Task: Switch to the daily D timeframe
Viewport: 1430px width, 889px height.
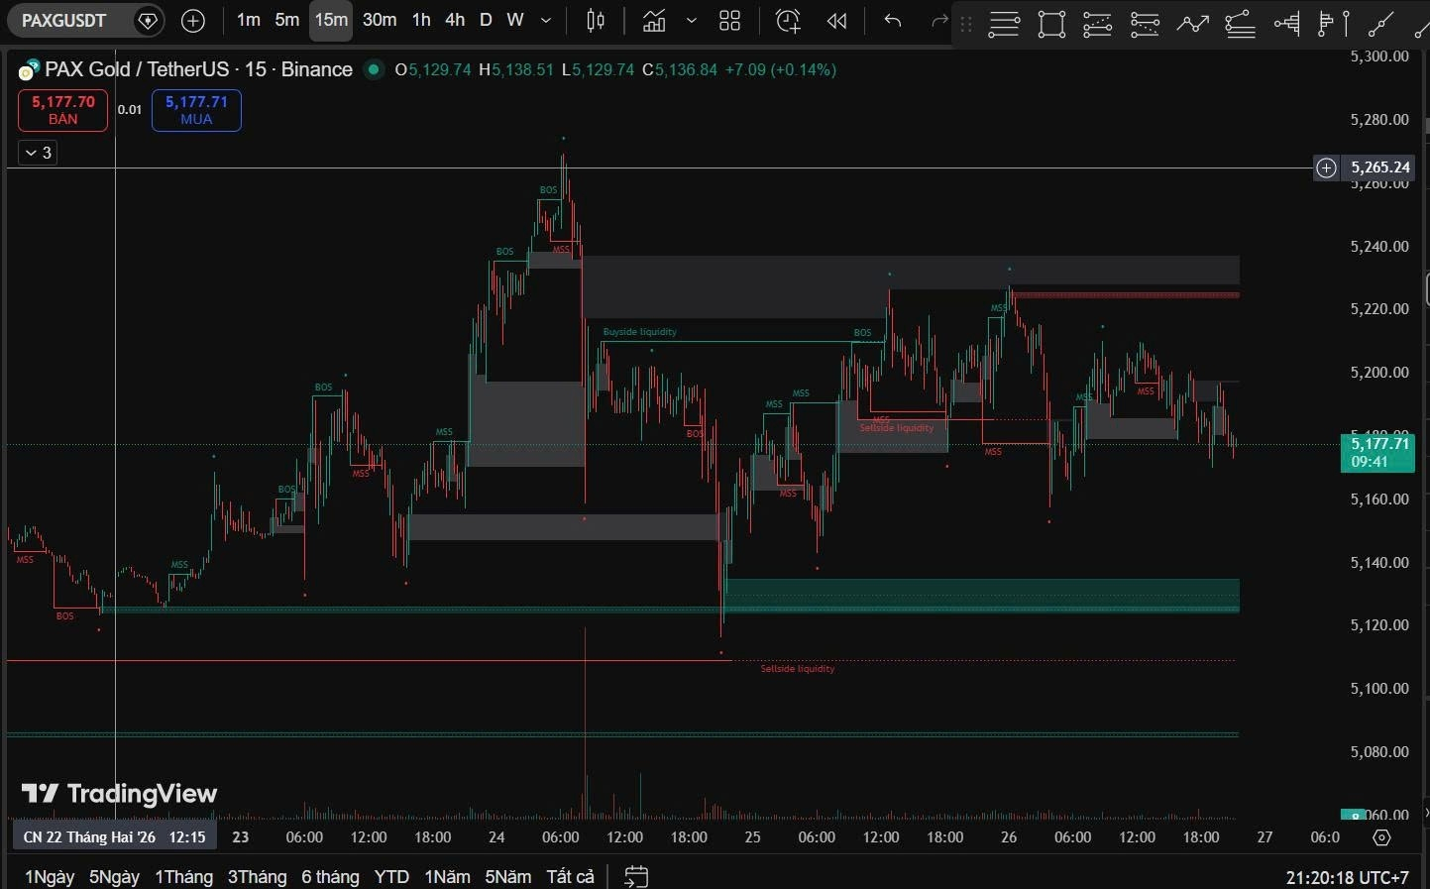Action: 486,20
